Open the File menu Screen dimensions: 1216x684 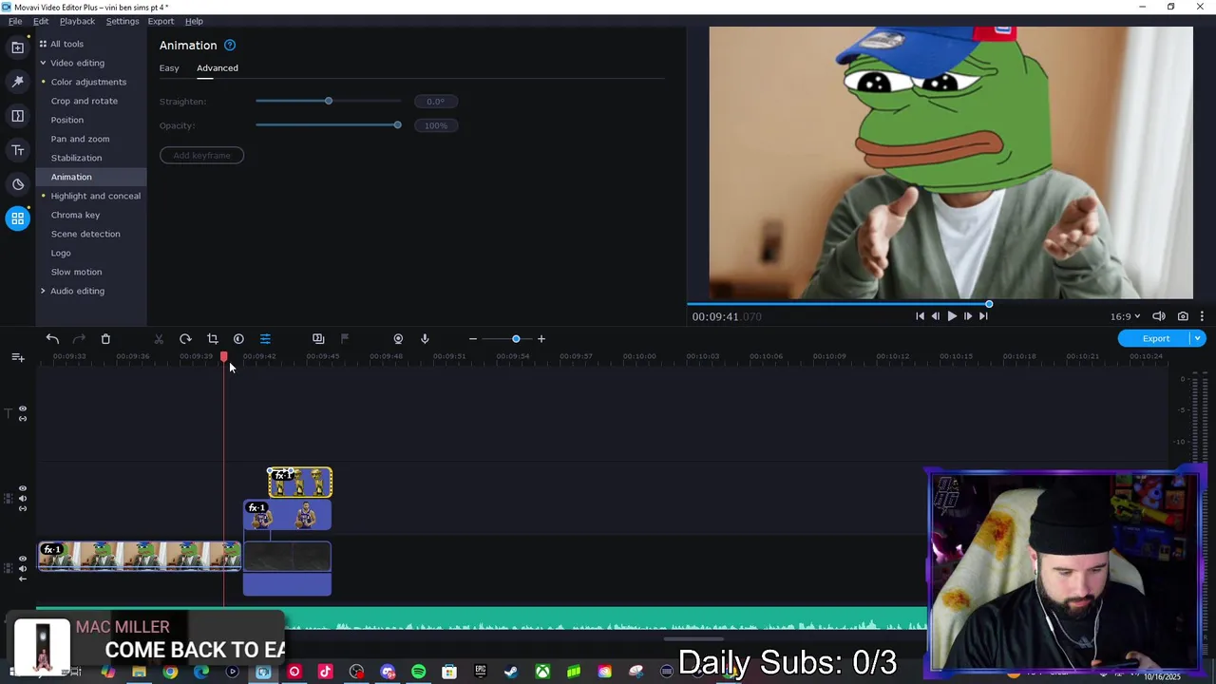click(15, 21)
